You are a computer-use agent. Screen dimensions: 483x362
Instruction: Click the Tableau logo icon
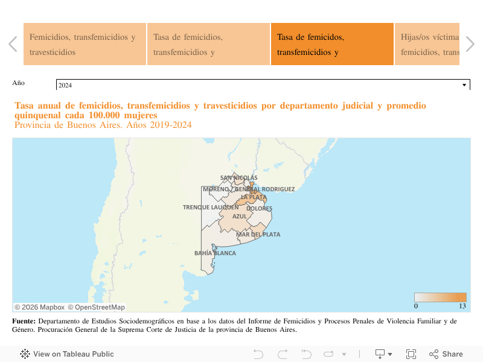click(x=25, y=354)
